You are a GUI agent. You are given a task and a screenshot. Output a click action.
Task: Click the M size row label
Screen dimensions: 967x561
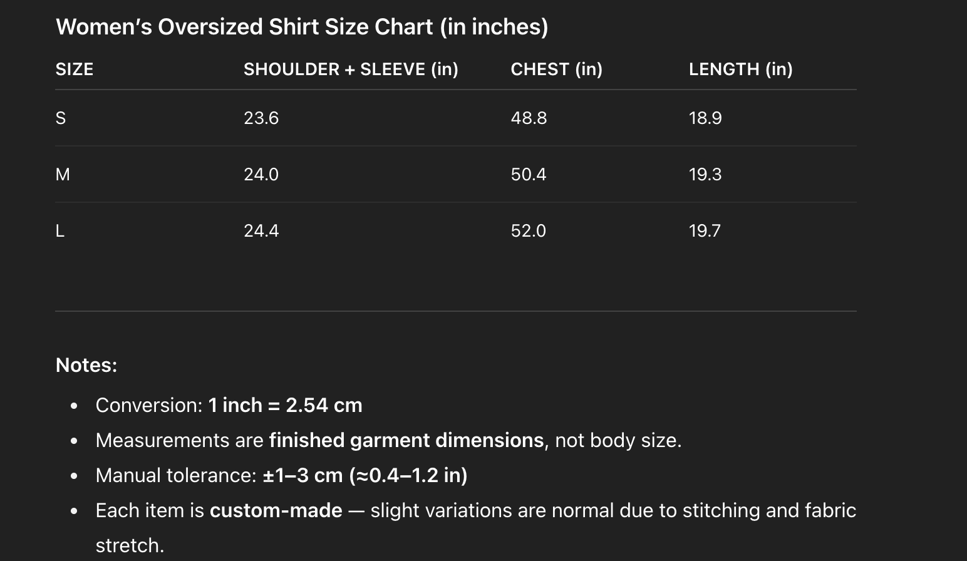[x=63, y=175]
